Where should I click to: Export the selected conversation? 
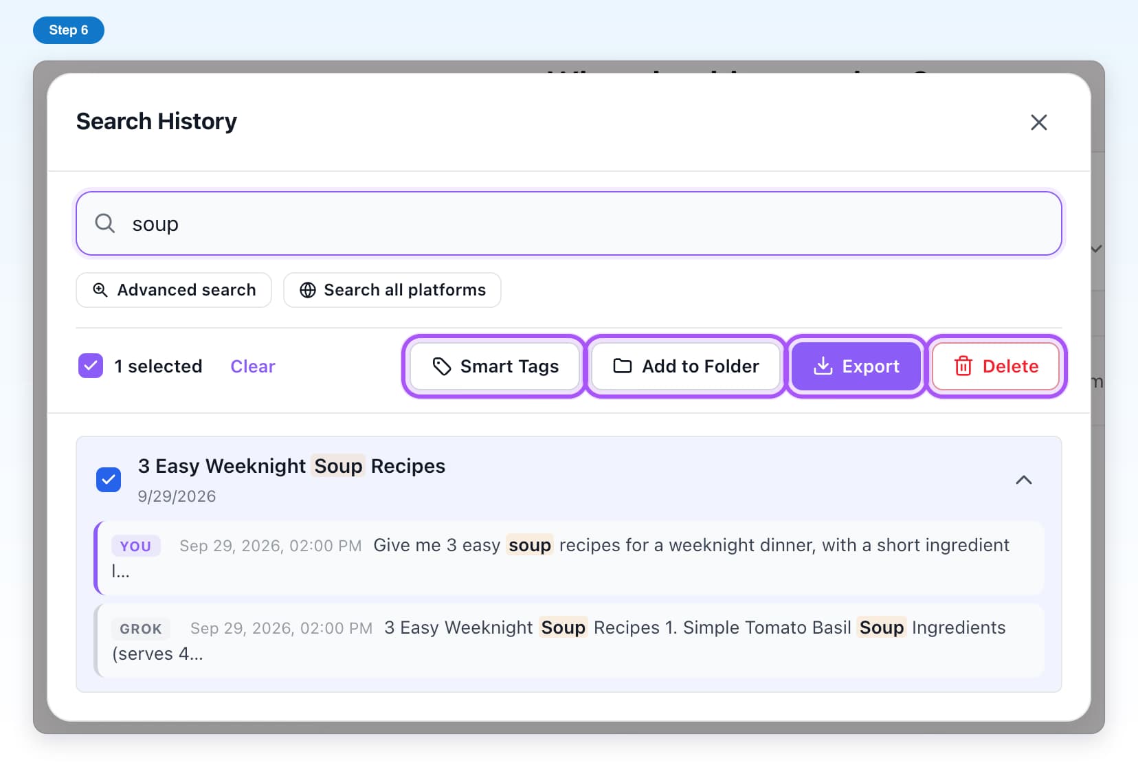[856, 366]
